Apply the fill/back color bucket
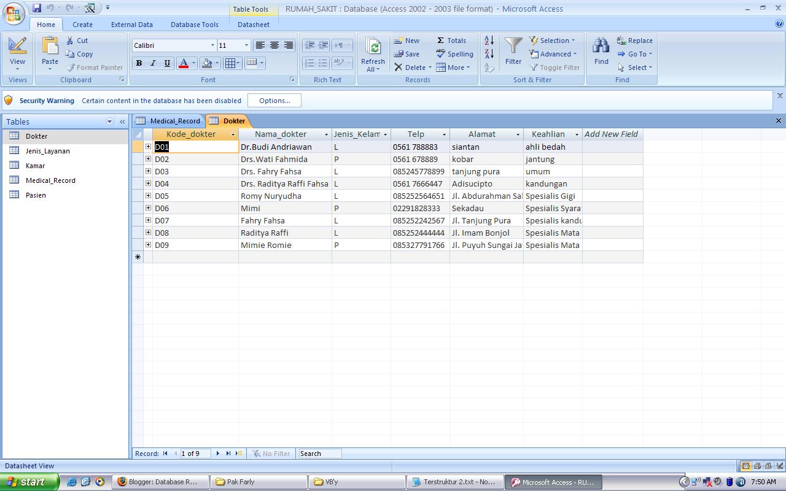 tap(207, 63)
